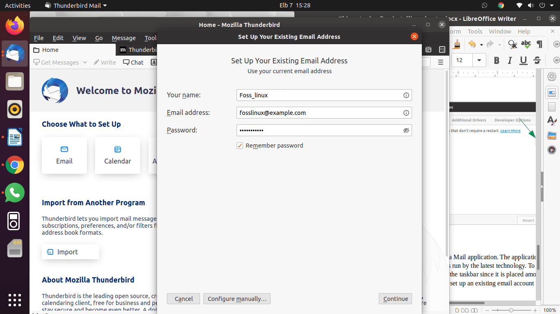Click the info icon beside Email address field
Viewport: 560px width, 314px height.
(x=406, y=113)
